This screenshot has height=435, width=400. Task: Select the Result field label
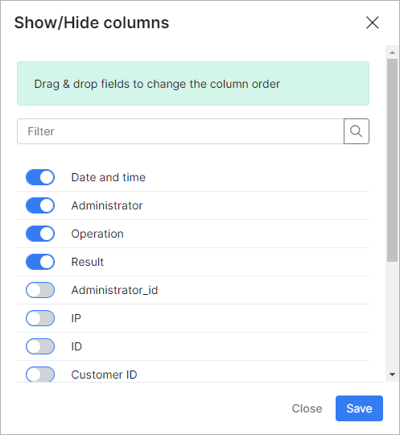tap(87, 262)
